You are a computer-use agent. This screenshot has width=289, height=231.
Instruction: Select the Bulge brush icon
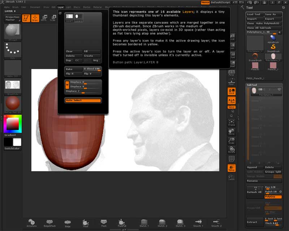(68, 223)
